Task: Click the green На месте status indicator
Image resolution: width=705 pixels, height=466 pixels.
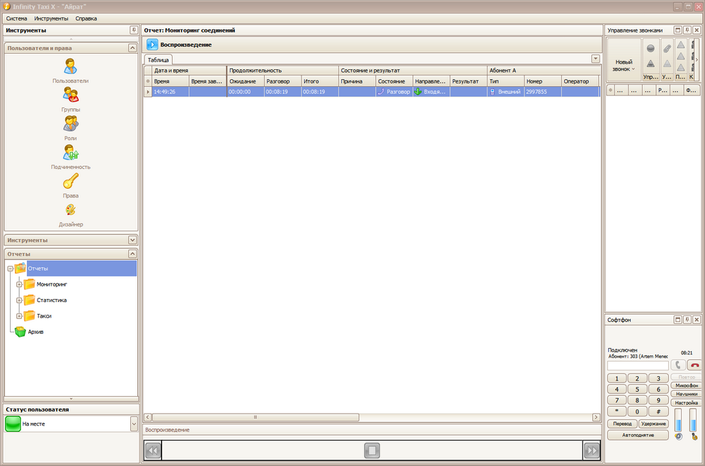Action: click(13, 424)
